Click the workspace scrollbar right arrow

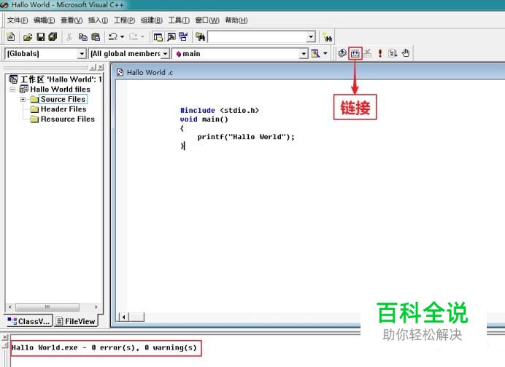(96, 307)
